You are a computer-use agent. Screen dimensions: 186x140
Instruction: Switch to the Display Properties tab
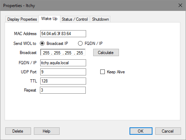click(x=22, y=19)
